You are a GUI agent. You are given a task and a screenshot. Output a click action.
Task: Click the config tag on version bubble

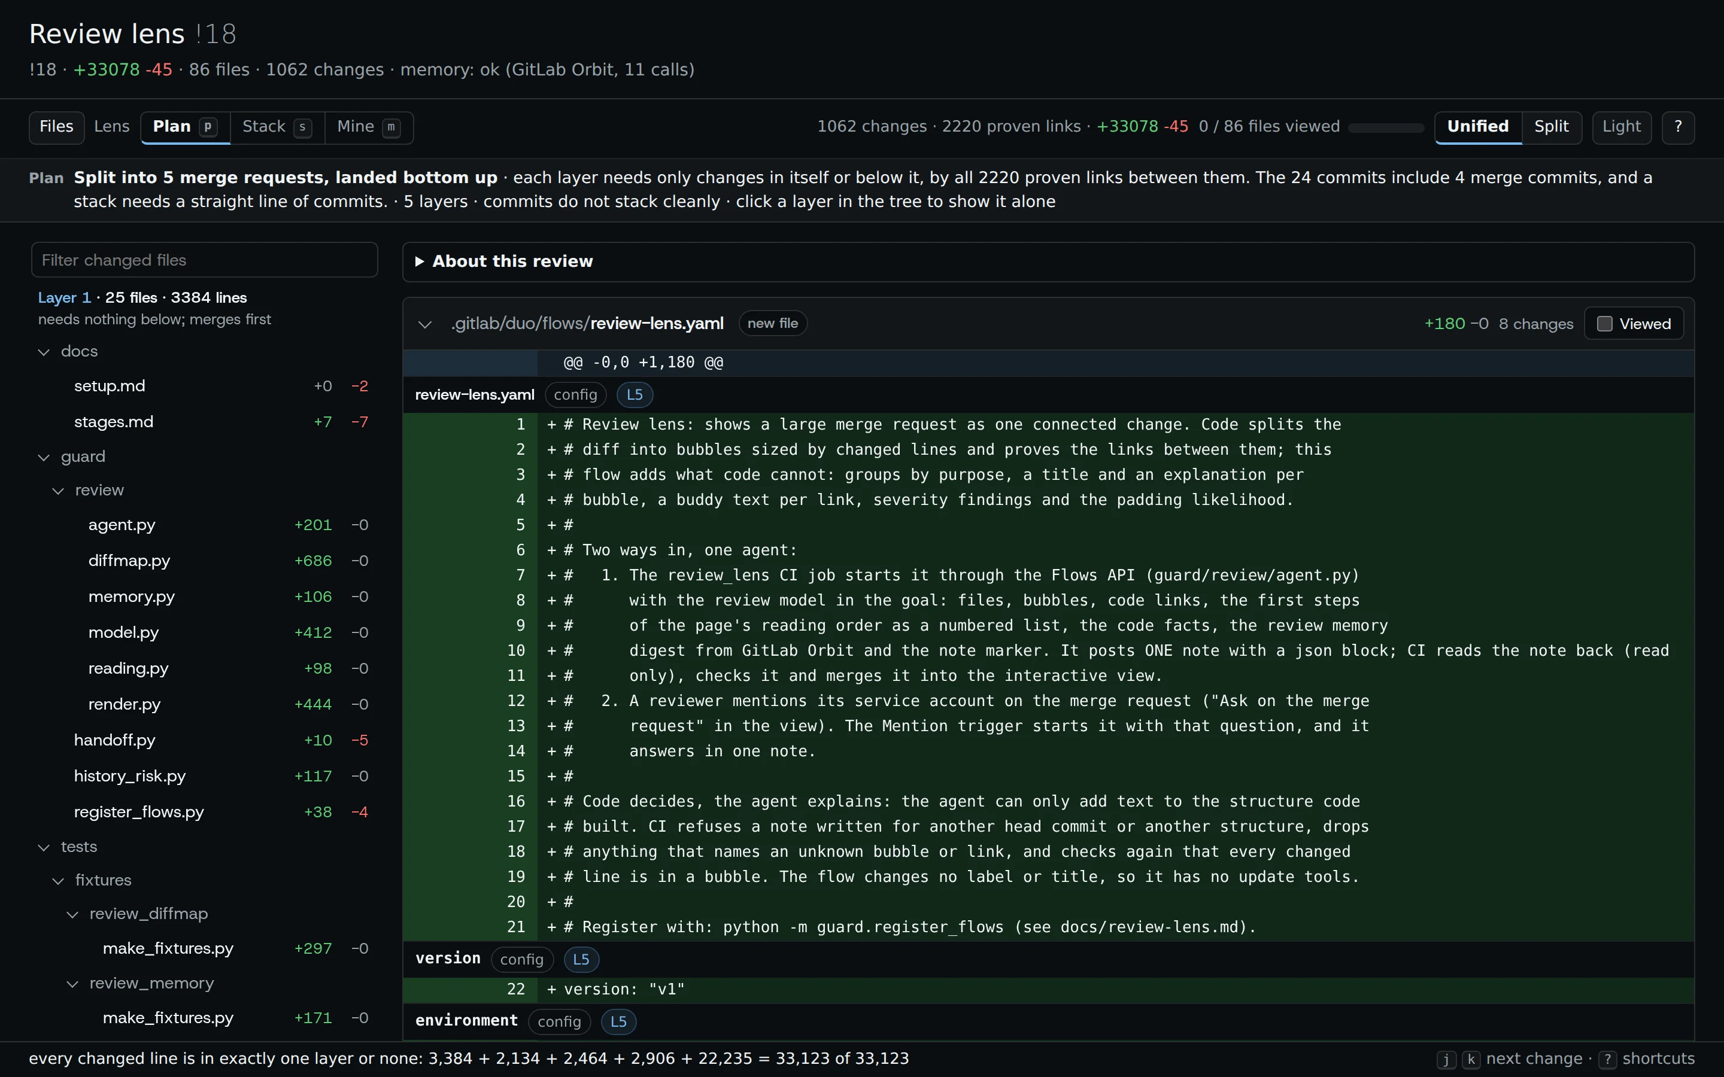coord(521,960)
